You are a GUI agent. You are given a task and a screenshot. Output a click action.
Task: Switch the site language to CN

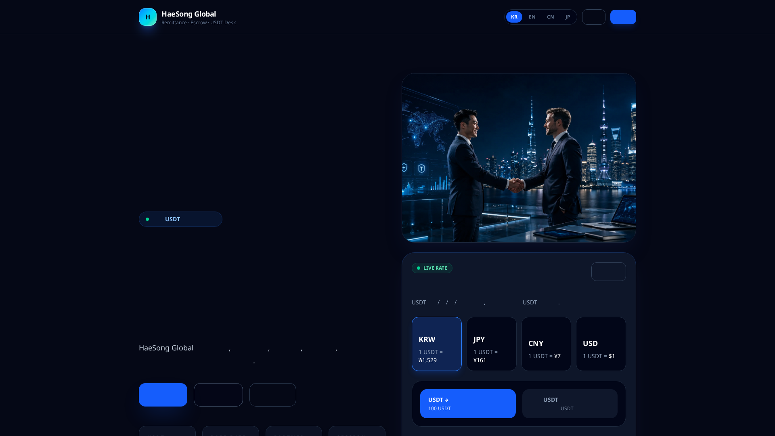click(x=550, y=17)
